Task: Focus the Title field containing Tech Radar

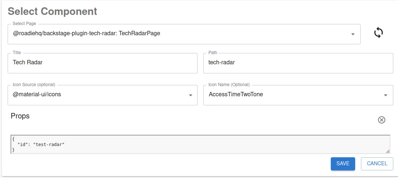Action: [102, 63]
